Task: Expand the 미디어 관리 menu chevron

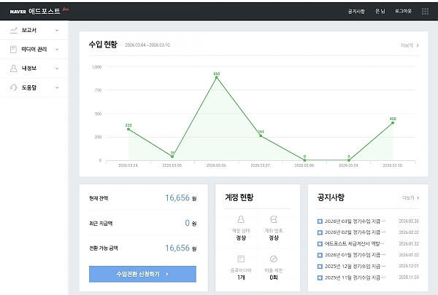Action: [56, 49]
